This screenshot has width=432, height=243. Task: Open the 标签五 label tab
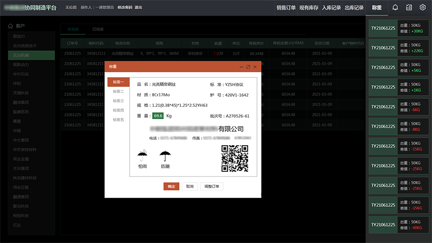[118, 120]
